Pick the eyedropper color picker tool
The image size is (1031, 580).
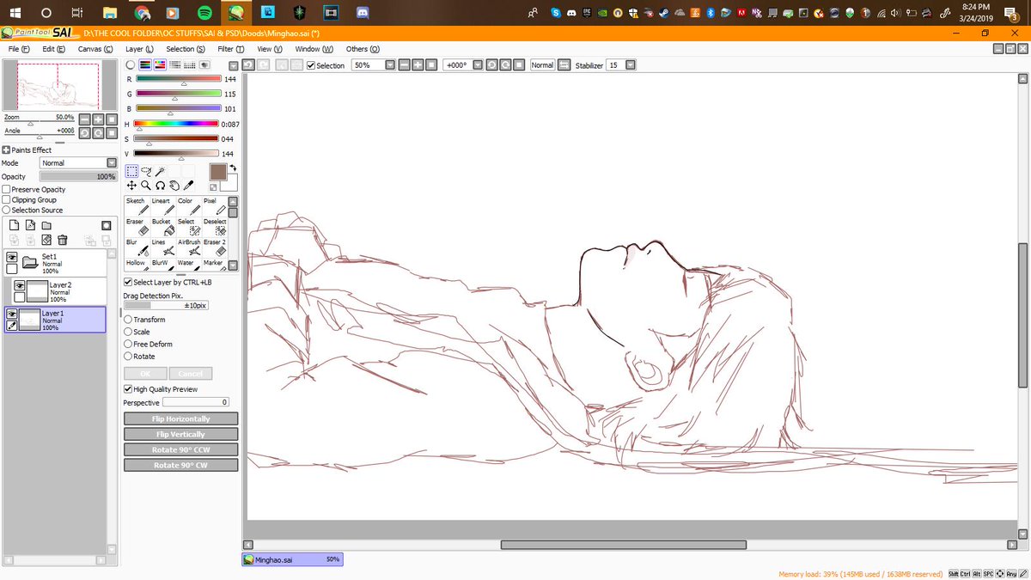point(189,185)
